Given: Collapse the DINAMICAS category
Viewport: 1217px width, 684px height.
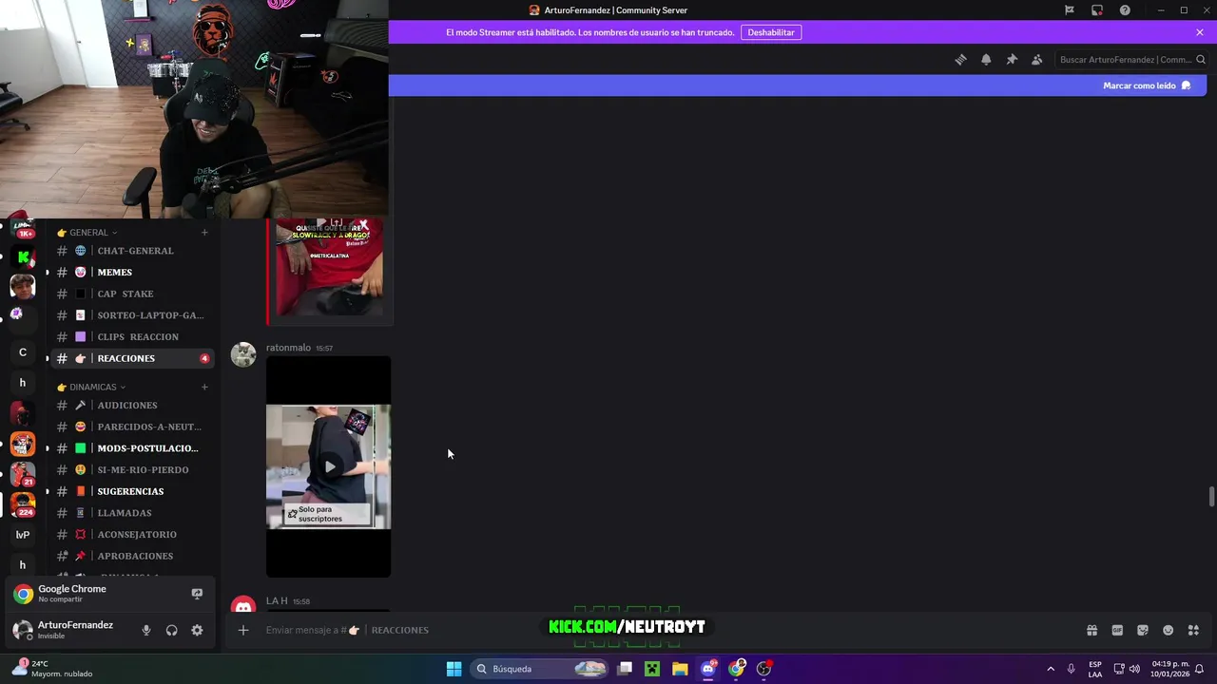Looking at the screenshot, I should pos(91,388).
